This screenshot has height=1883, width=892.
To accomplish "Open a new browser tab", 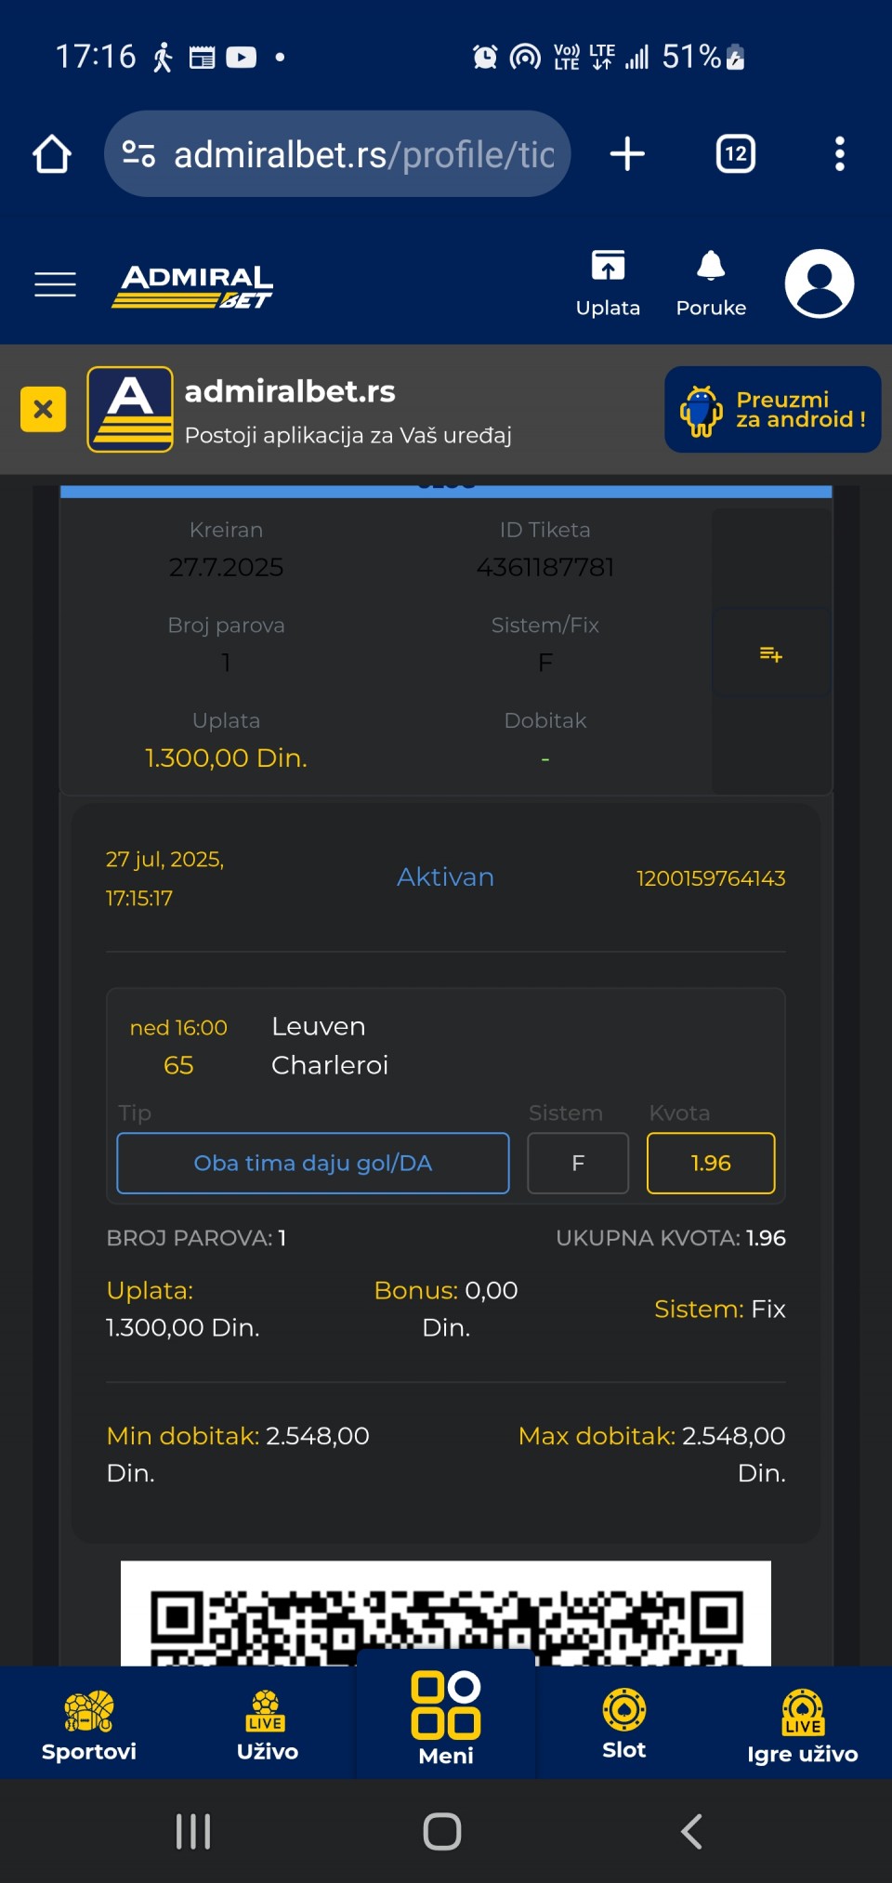I will point(627,154).
